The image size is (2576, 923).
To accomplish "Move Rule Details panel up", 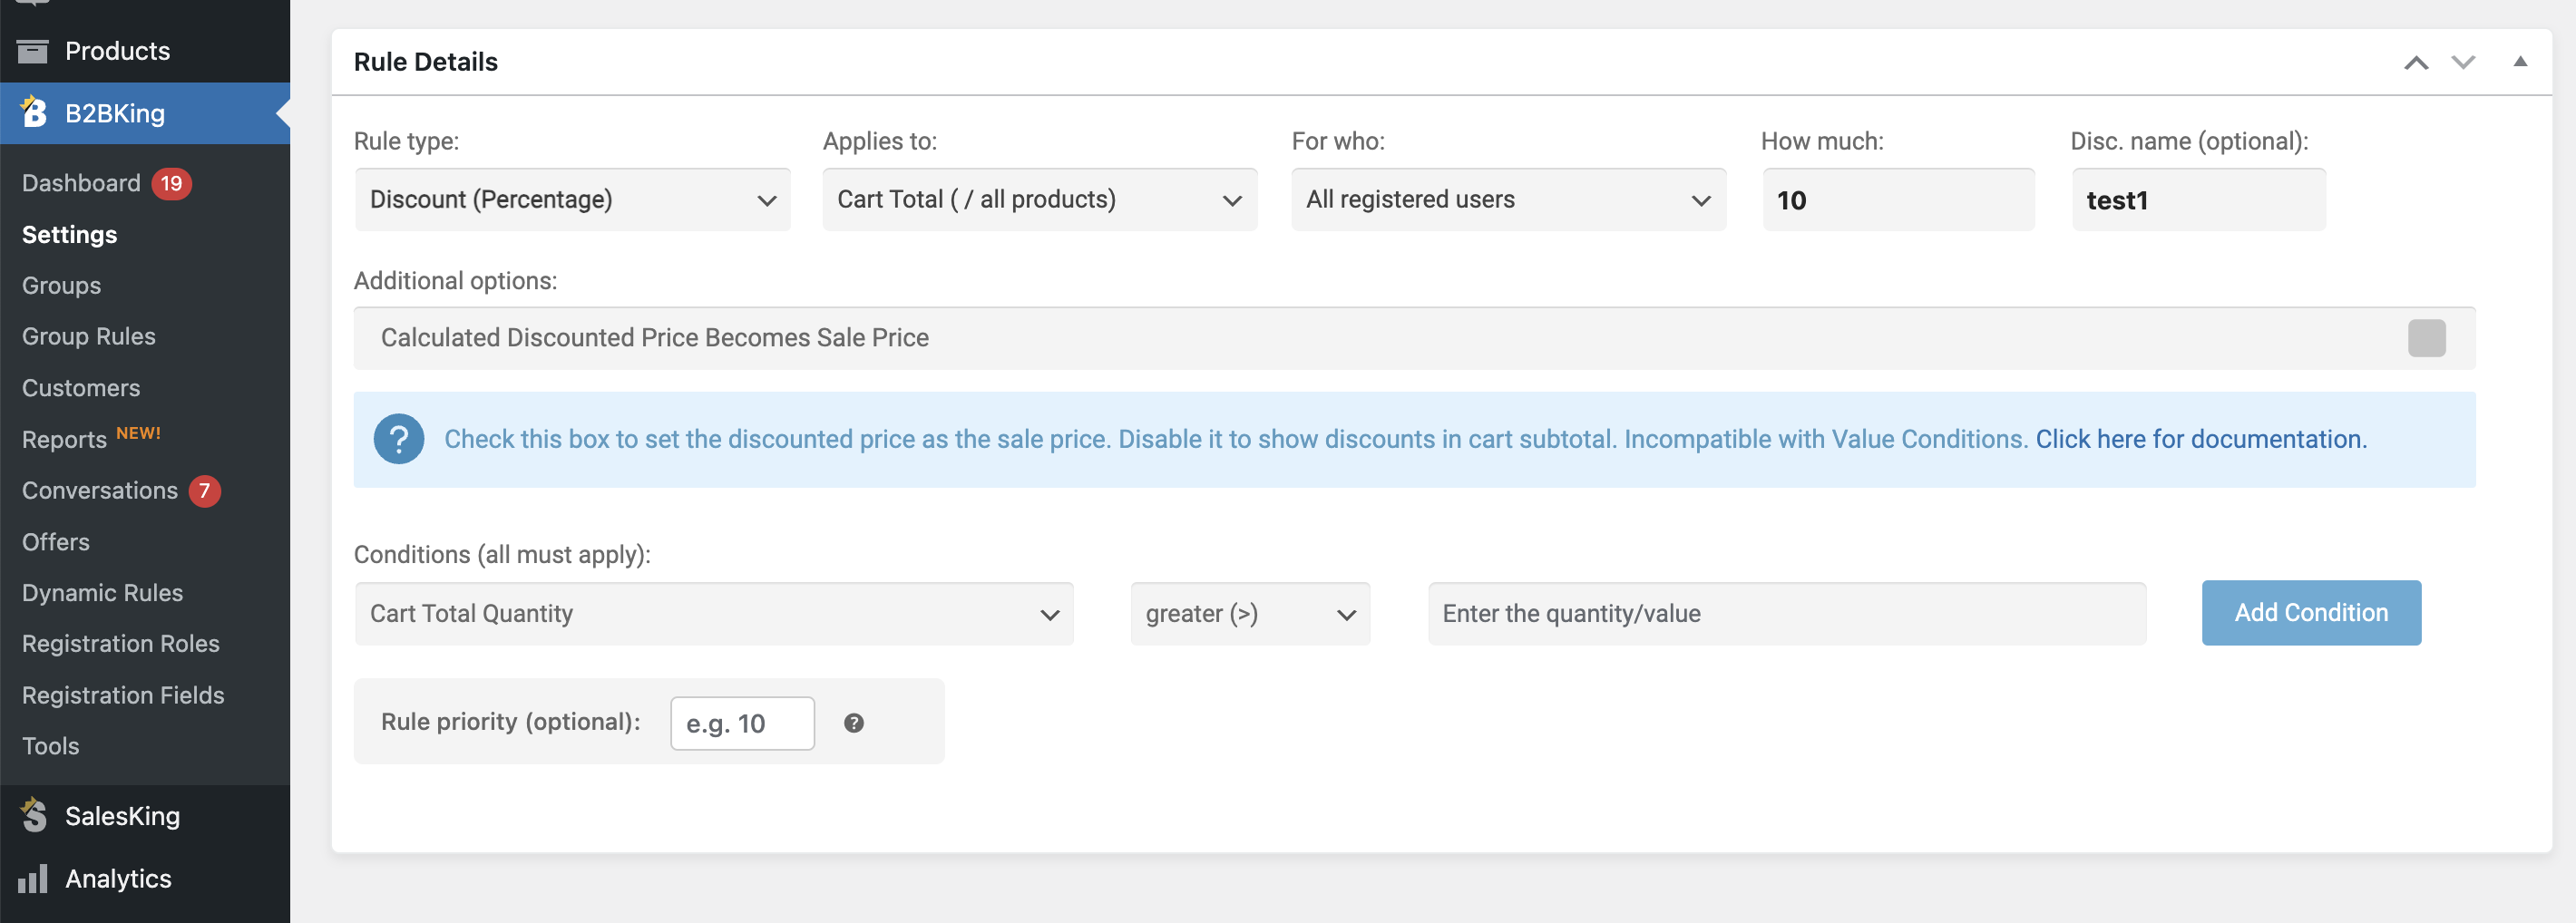I will pos(2416,62).
